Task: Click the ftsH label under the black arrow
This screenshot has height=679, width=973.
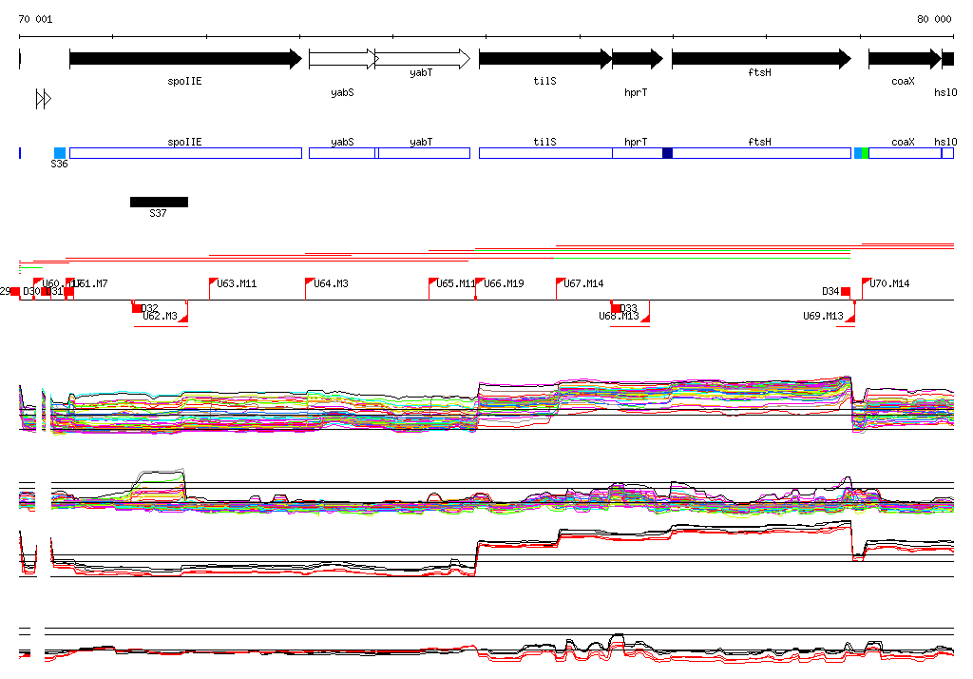Action: tap(759, 72)
